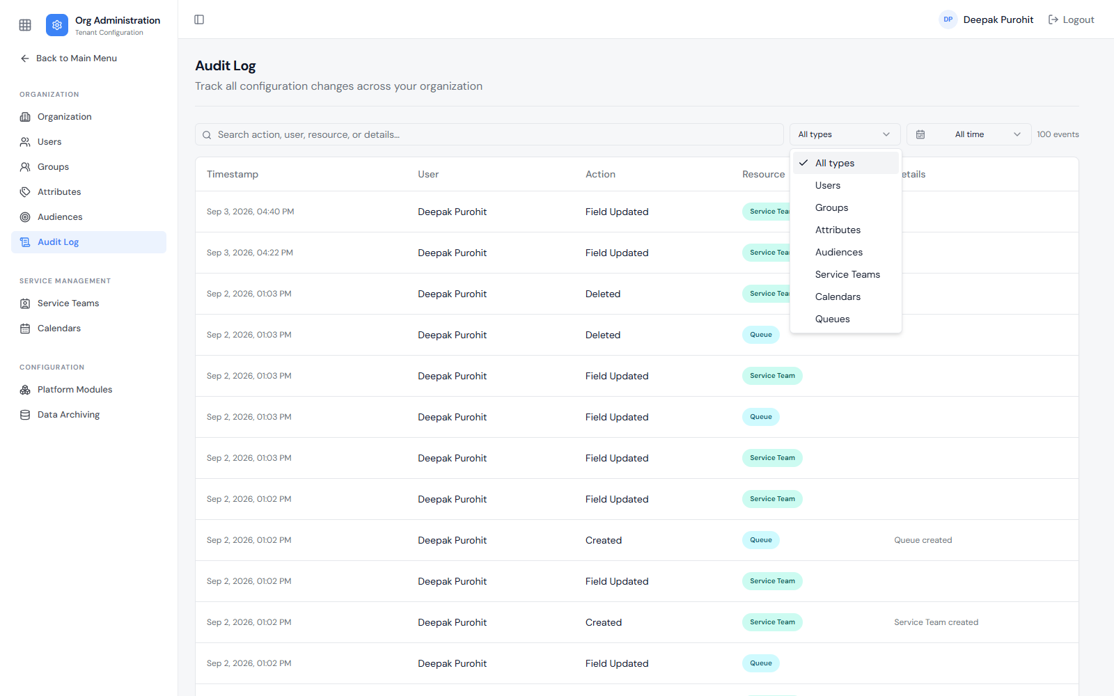Click the Organization building icon
Viewport: 1114px width, 696px height.
[25, 117]
